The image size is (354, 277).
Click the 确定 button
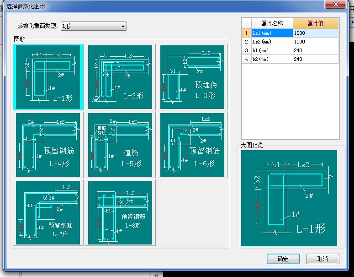(x=283, y=259)
